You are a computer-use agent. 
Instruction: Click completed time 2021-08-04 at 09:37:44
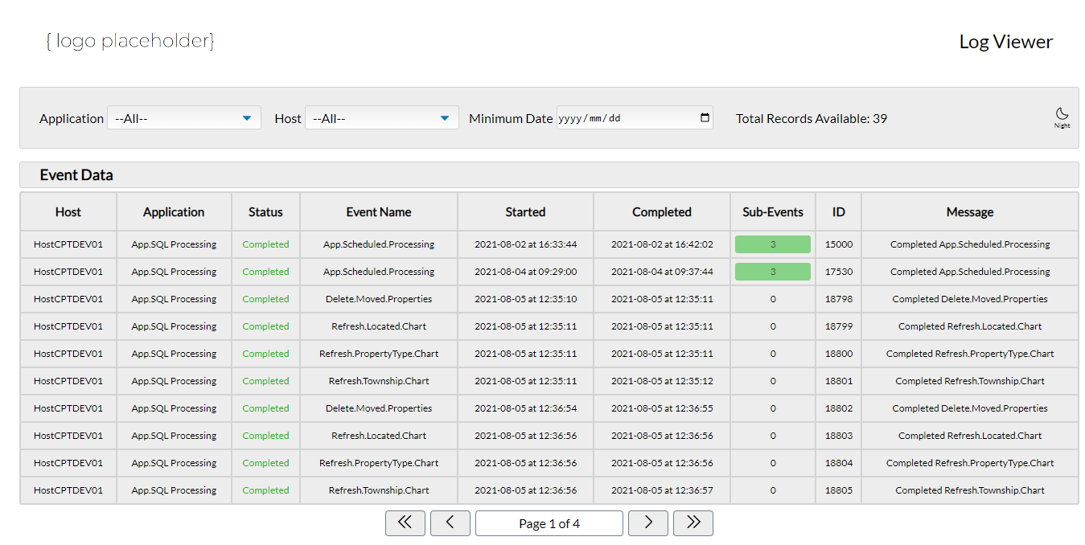(662, 272)
